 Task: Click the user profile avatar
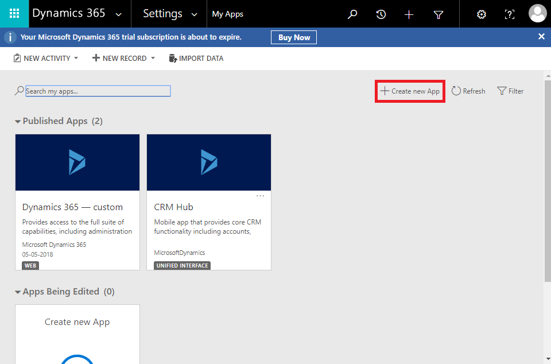[538, 13]
